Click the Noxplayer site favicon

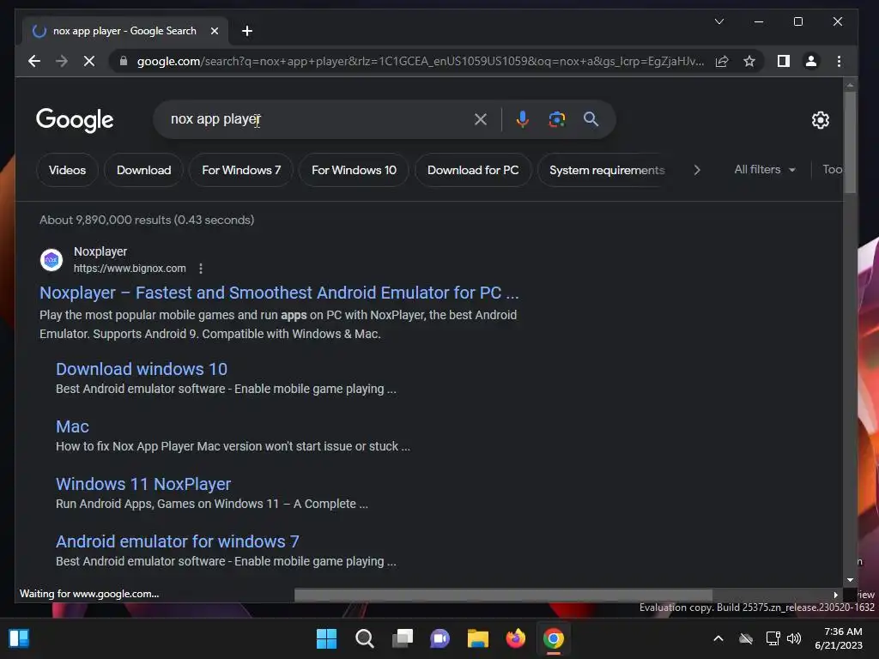52,259
